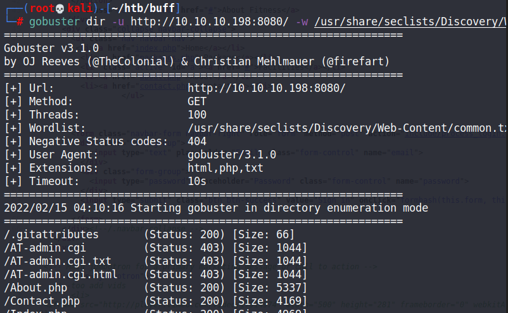Click the GET method value
The width and height of the screenshot is (508, 313).
(197, 101)
